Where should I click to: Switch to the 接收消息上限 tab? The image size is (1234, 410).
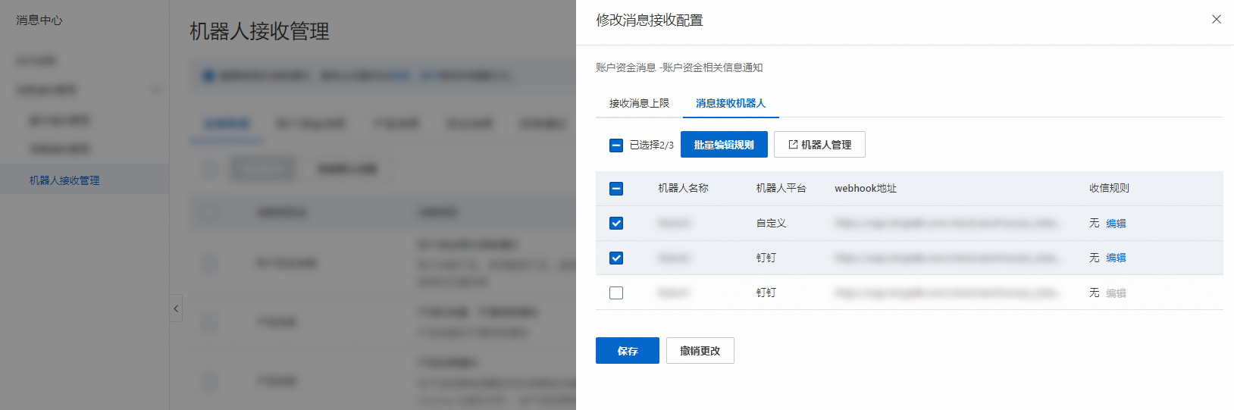(x=639, y=103)
